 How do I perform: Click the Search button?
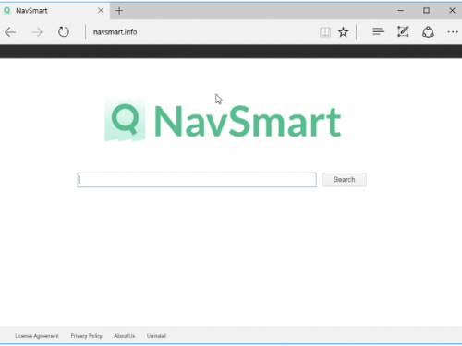coord(345,180)
